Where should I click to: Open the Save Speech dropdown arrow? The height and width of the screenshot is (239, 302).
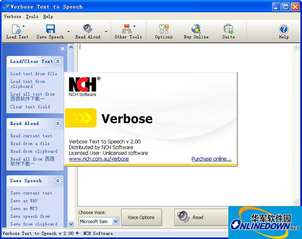pyautogui.click(x=69, y=31)
